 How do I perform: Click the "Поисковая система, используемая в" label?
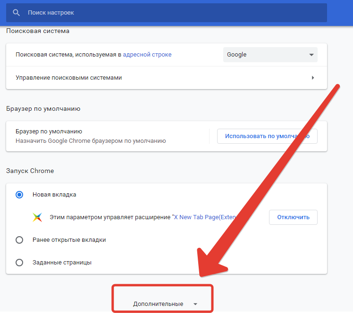[x=68, y=55]
